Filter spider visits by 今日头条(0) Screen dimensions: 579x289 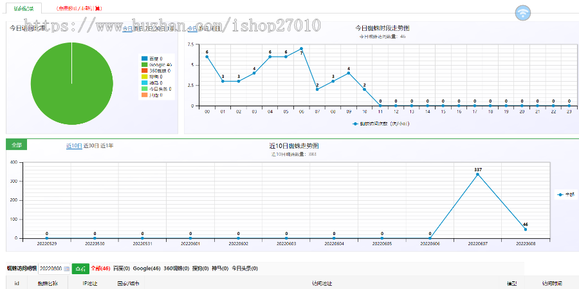(x=245, y=268)
